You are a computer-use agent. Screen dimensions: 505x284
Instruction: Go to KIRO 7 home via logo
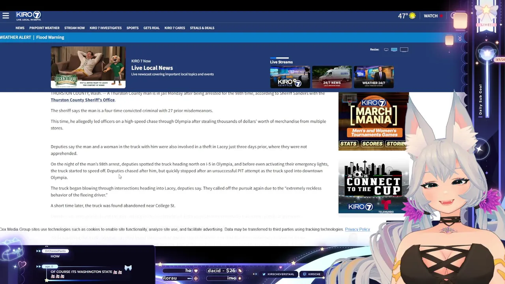[28, 16]
